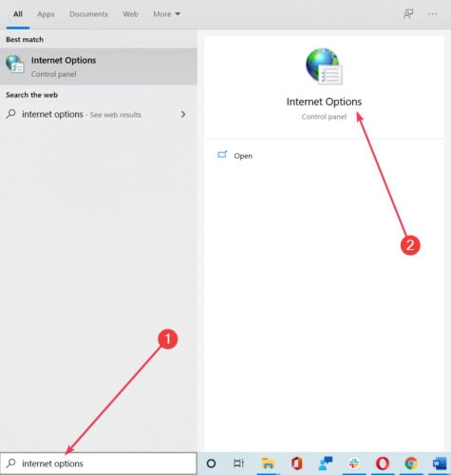
Task: Launch Microsoft Office from taskbar
Action: click(296, 464)
